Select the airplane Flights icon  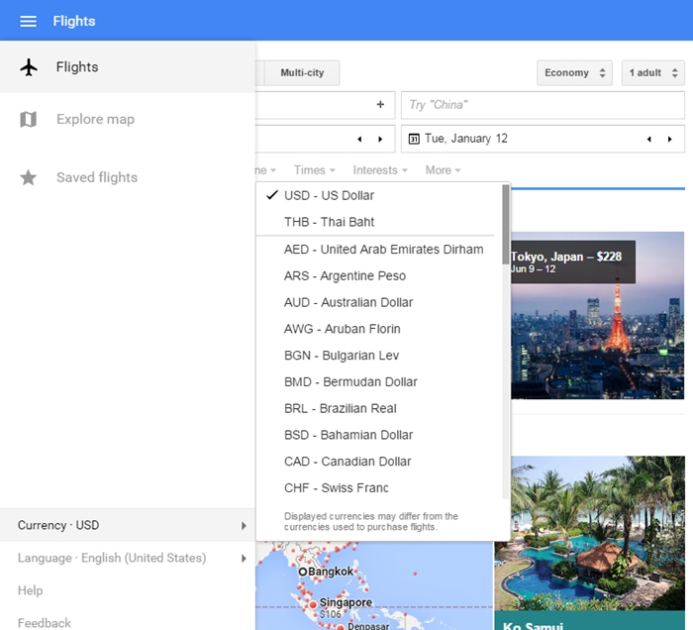click(29, 67)
